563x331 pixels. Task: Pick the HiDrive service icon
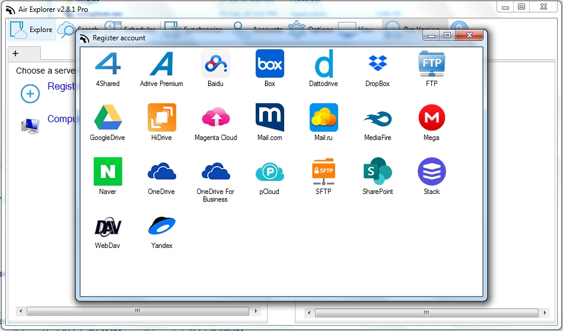coord(161,117)
